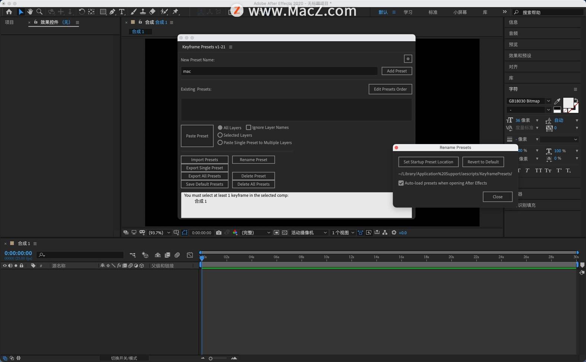Switch to the 库 workspace

(485, 12)
